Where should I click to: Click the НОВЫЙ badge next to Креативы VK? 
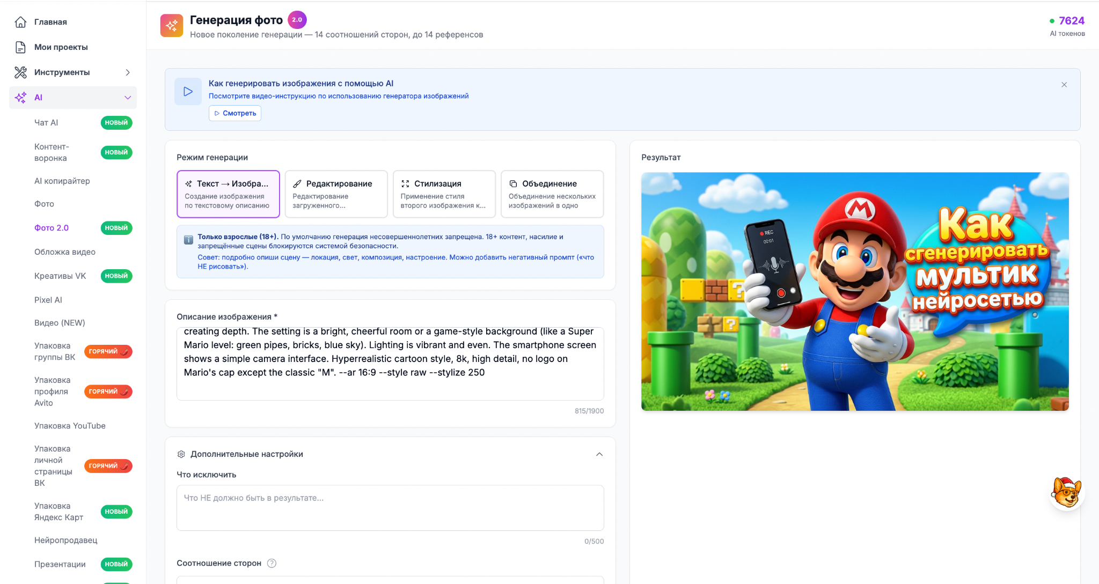pos(116,276)
